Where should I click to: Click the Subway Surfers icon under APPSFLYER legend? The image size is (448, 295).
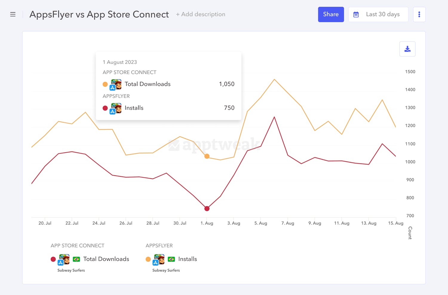[159, 259]
